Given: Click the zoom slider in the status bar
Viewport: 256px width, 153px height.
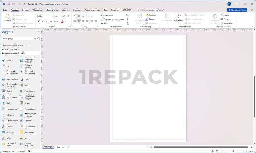Looking at the screenshot, I should pyautogui.click(x=234, y=151).
